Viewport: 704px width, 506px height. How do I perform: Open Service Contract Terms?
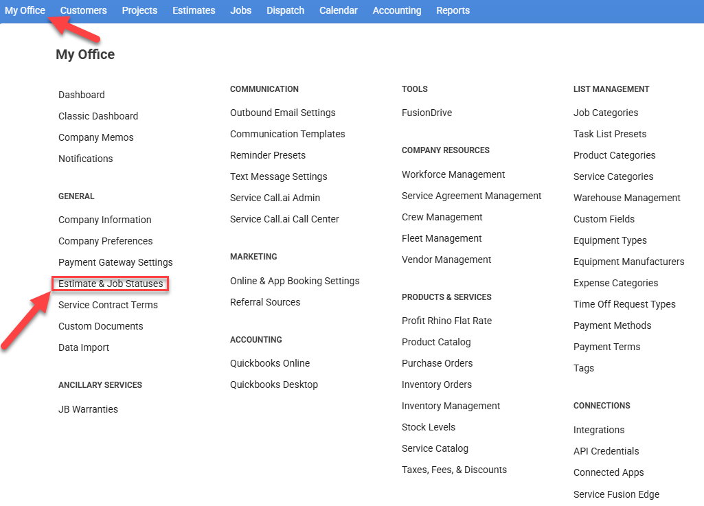click(109, 305)
